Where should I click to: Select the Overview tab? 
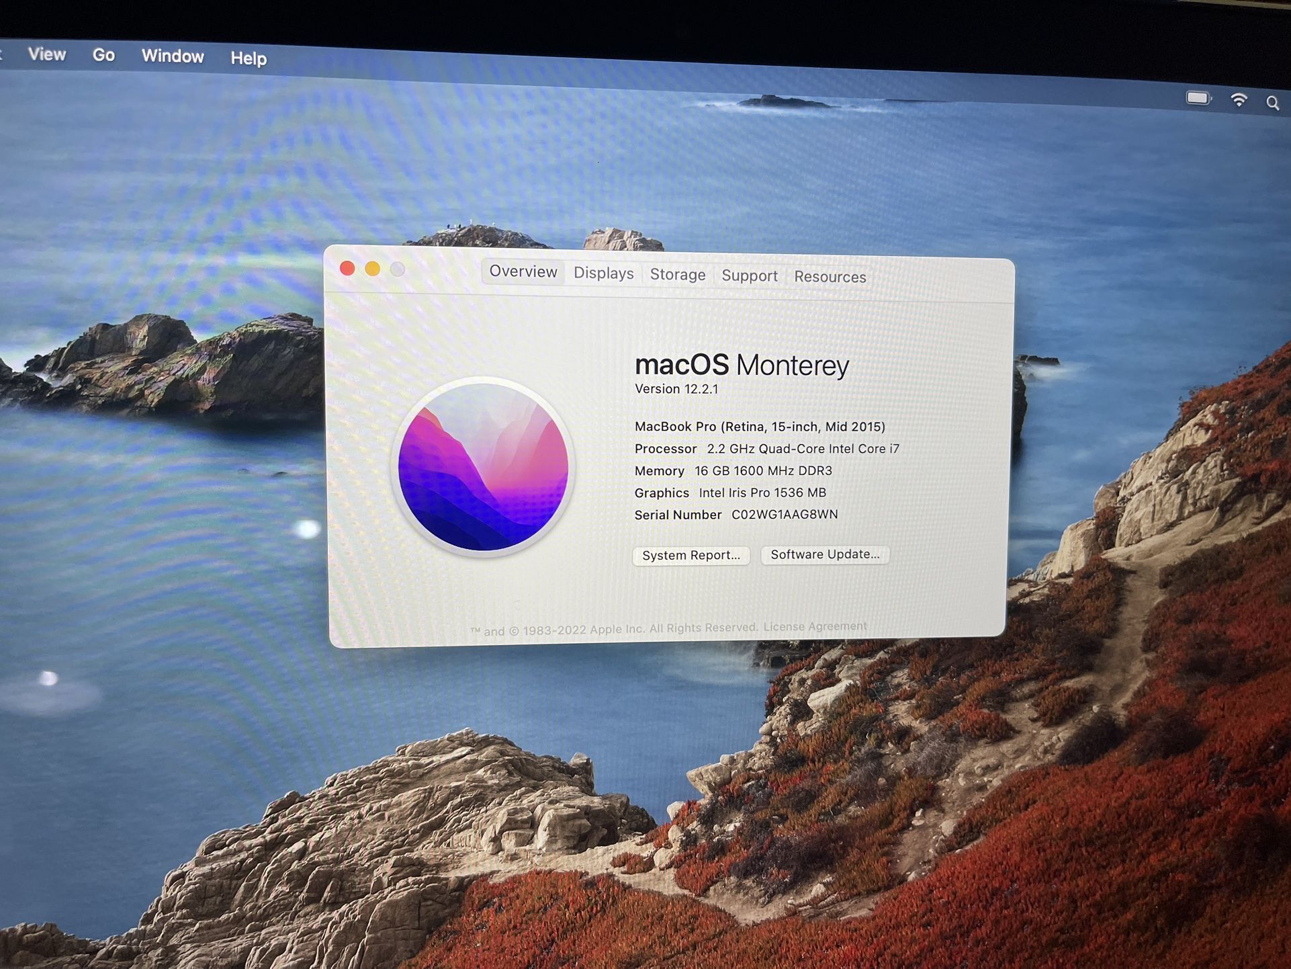pos(523,271)
